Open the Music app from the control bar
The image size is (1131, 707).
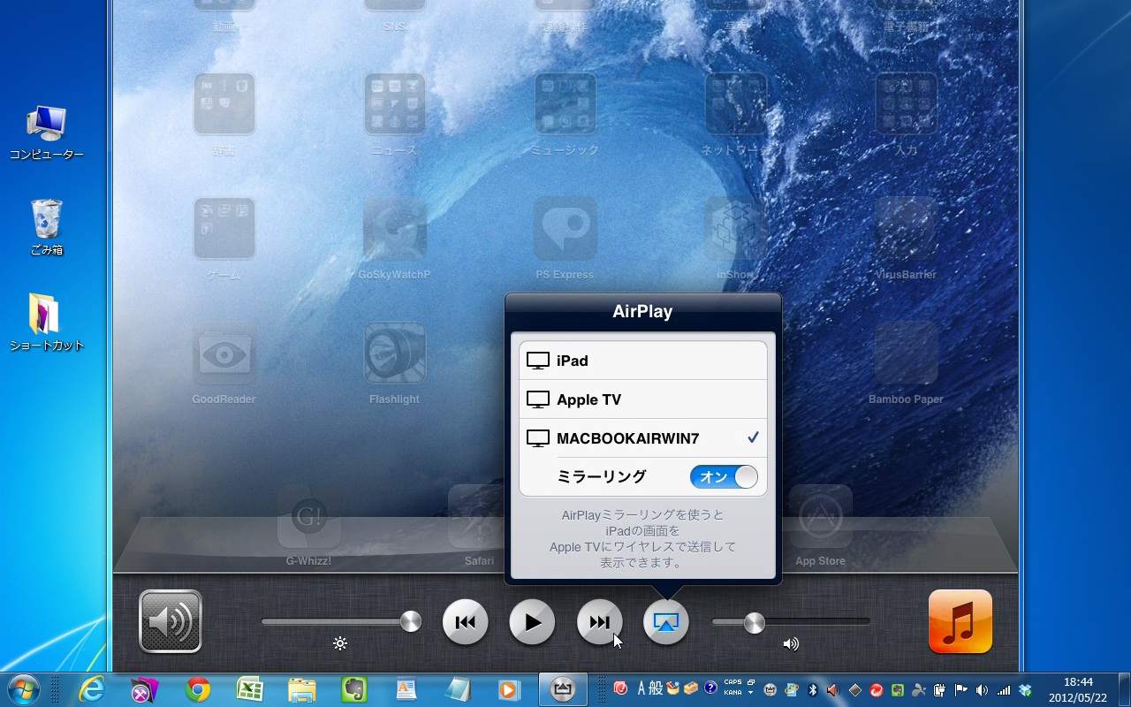(x=960, y=621)
